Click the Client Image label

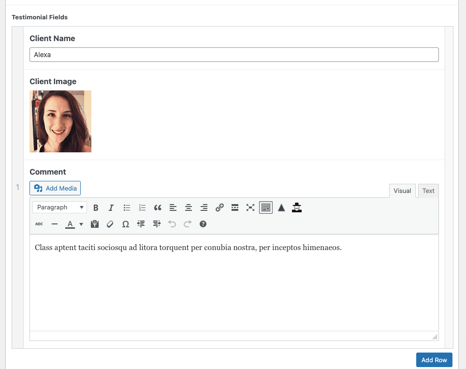pyautogui.click(x=53, y=81)
